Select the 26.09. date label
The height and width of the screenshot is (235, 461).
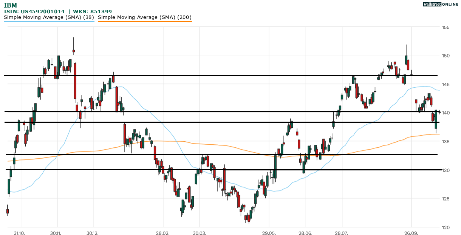pos(411,233)
